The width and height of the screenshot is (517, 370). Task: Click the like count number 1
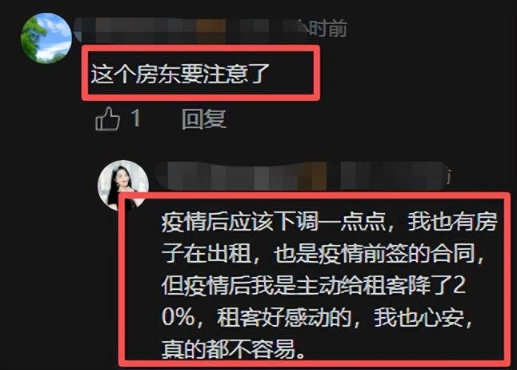136,118
